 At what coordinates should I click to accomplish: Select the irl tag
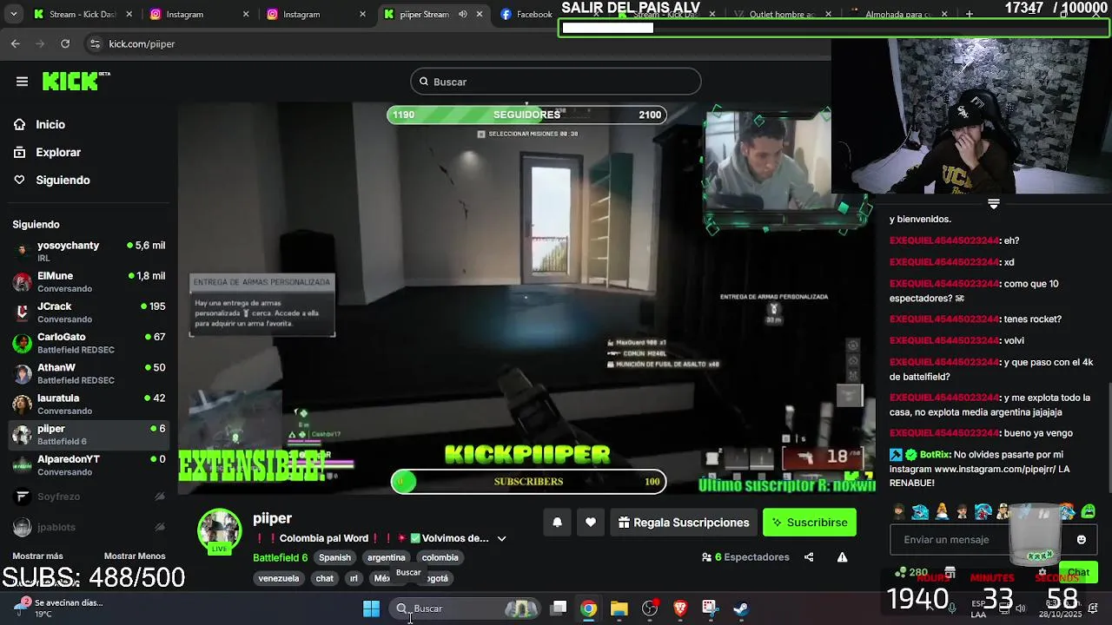pos(354,578)
